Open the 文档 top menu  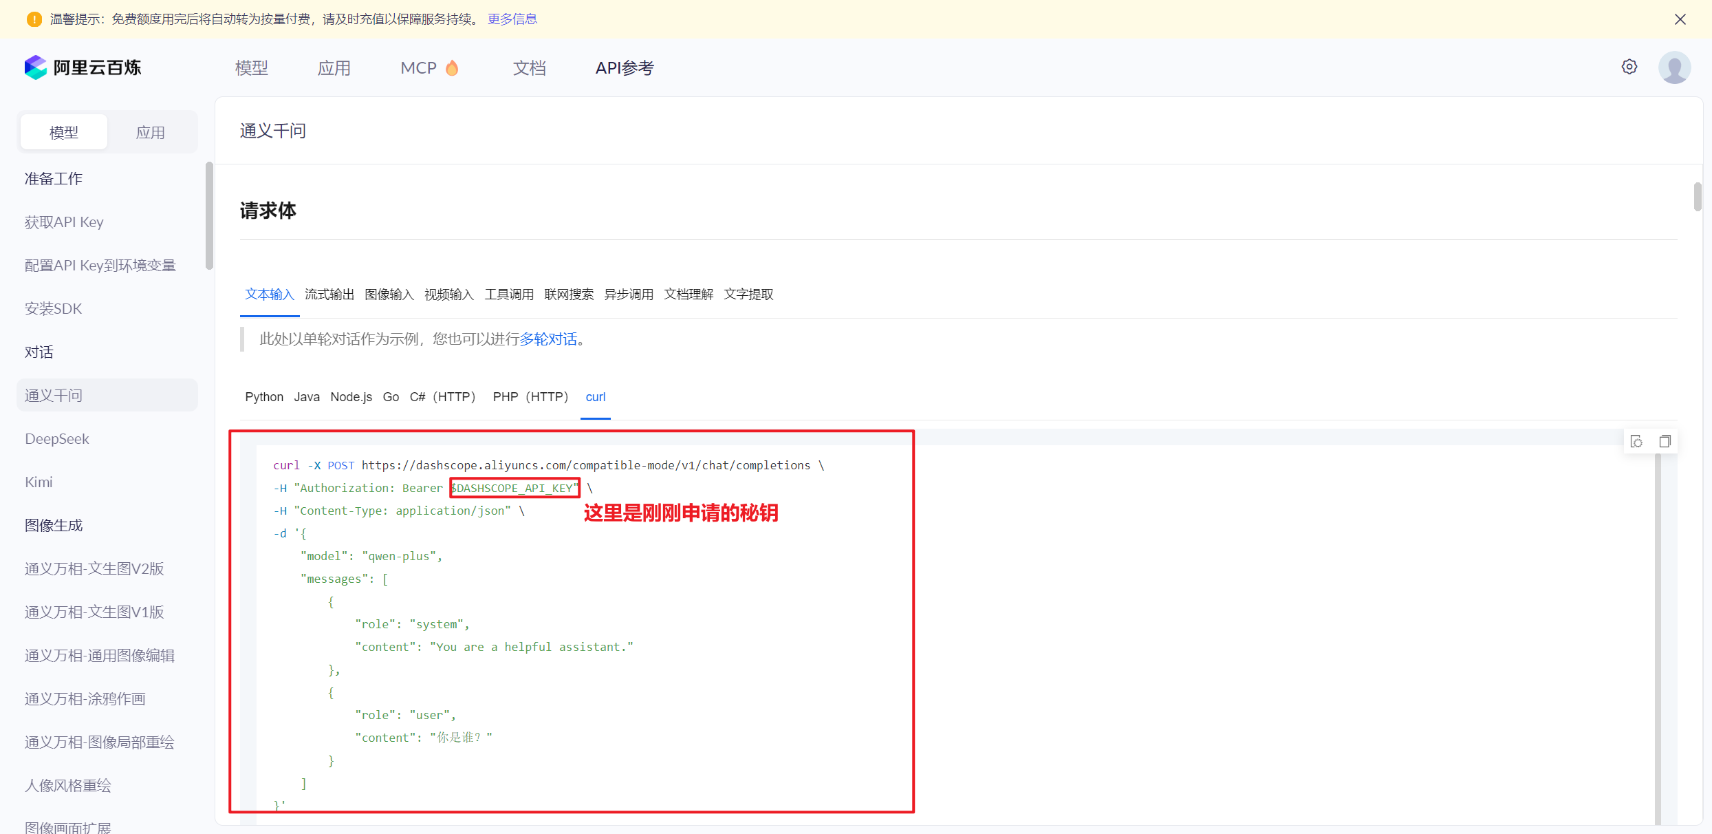(529, 68)
